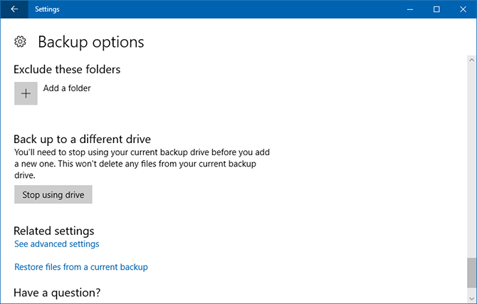This screenshot has width=477, height=304.
Task: Open See advanced settings link
Action: 57,244
